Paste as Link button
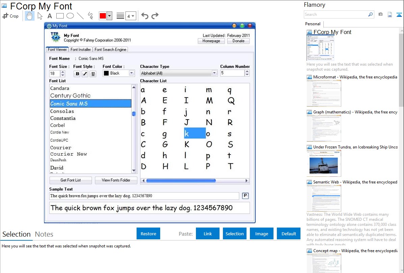This screenshot has width=404, height=273. click(208, 234)
